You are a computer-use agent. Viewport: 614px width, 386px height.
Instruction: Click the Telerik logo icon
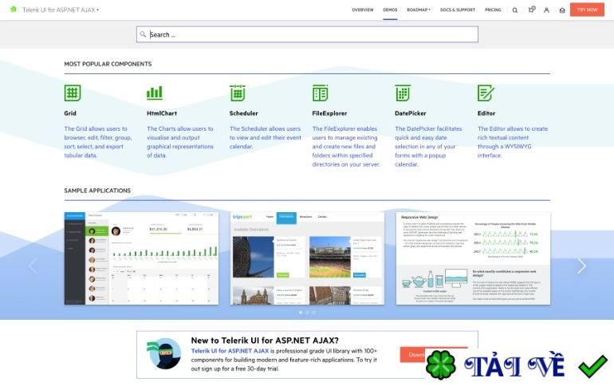(14, 10)
